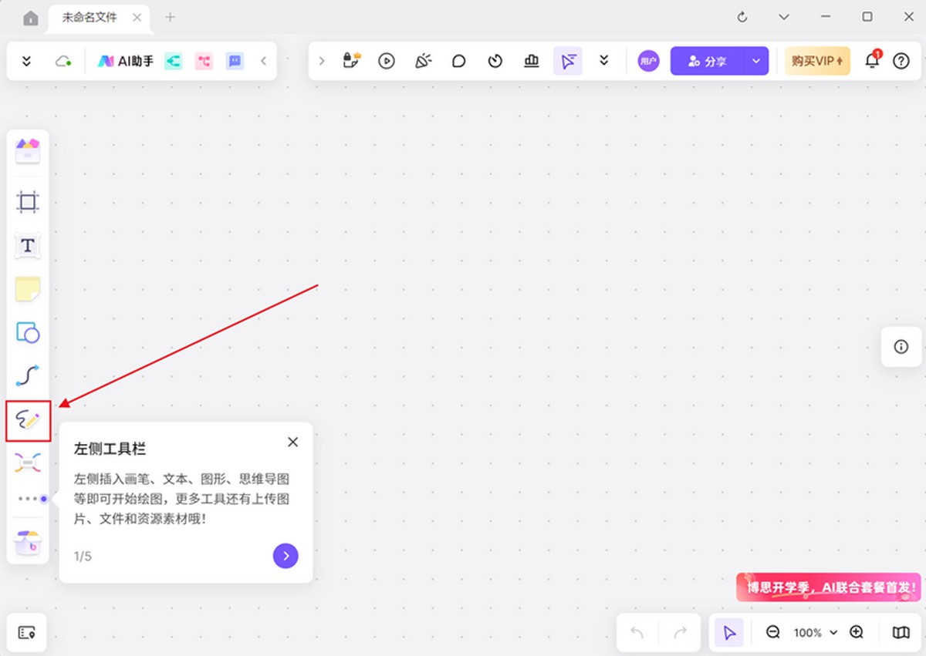Open the comment bubble tool
Viewport: 926px width, 656px height.
pos(459,61)
